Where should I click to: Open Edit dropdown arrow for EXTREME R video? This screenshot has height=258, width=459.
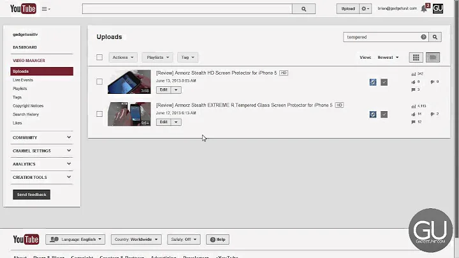[176, 122]
